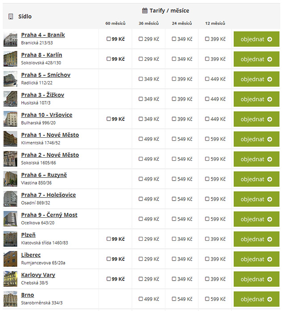Follow the Praha 9 - Černý Most link
Image resolution: width=283 pixels, height=311 pixels.
tap(49, 215)
